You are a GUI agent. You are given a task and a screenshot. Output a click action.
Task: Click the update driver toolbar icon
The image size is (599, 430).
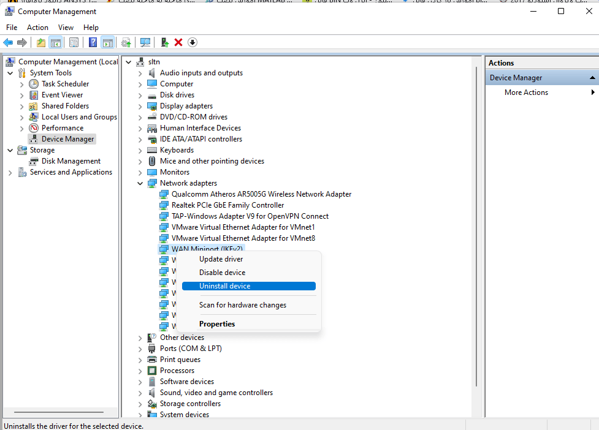(x=164, y=42)
